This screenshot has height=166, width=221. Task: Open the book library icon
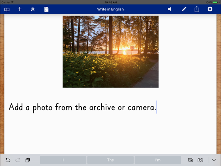pyautogui.click(x=7, y=10)
